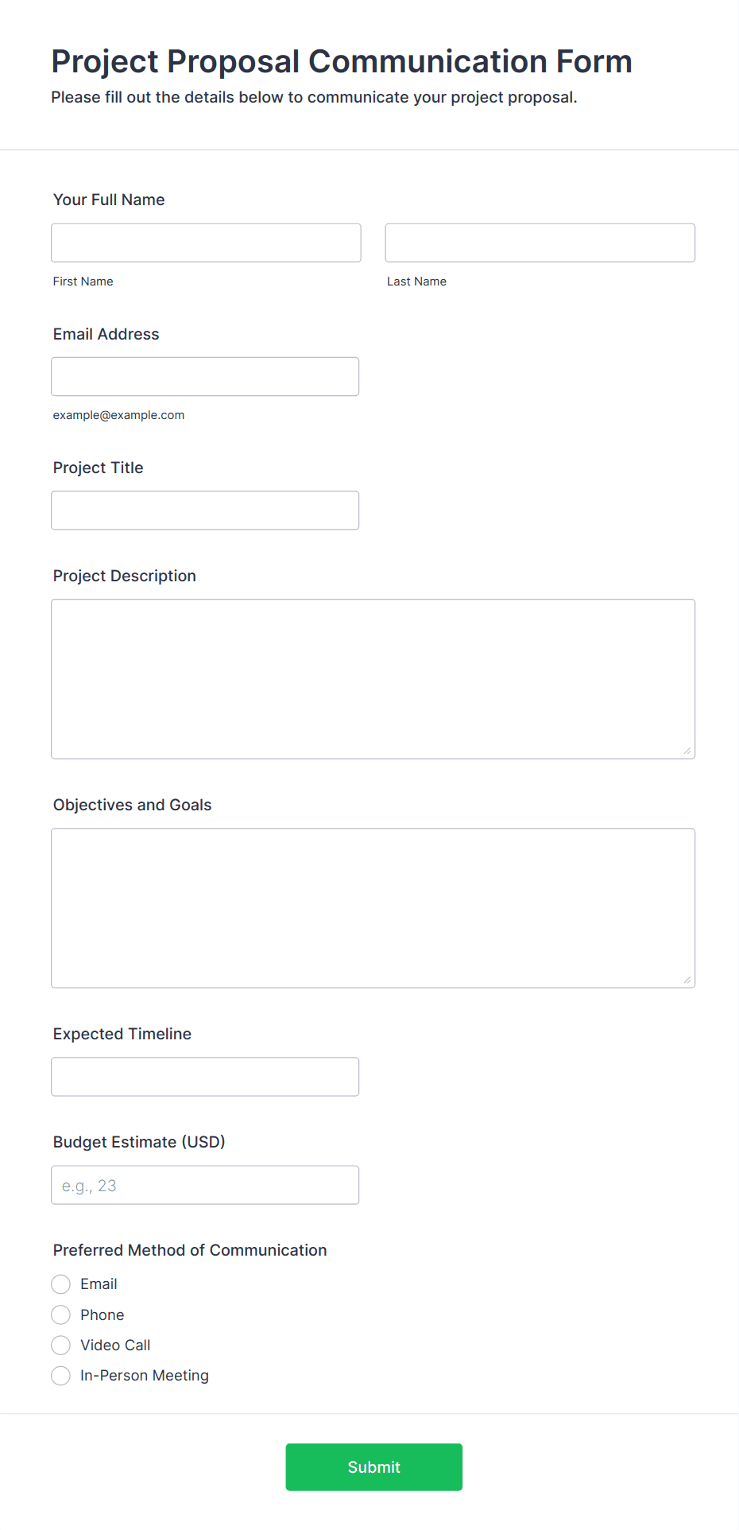Click the Your Full Name label
This screenshot has width=739, height=1530.
pos(109,200)
